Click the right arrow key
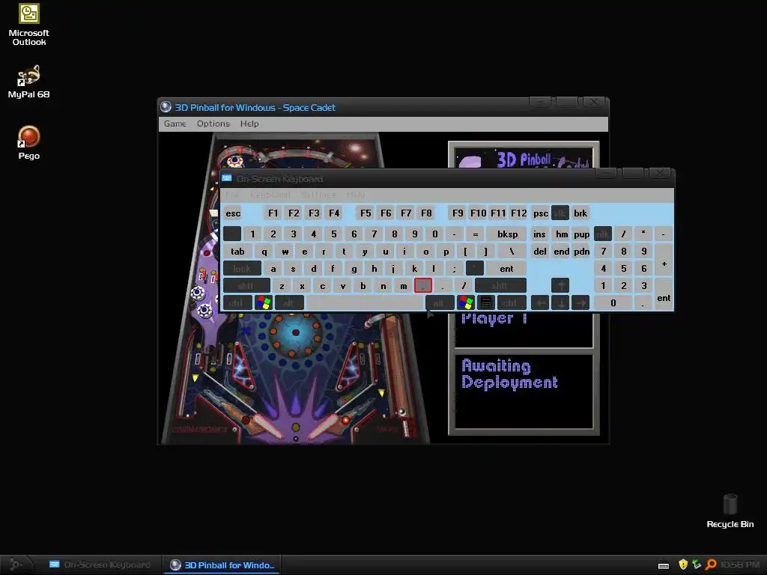This screenshot has width=767, height=575. tap(580, 302)
